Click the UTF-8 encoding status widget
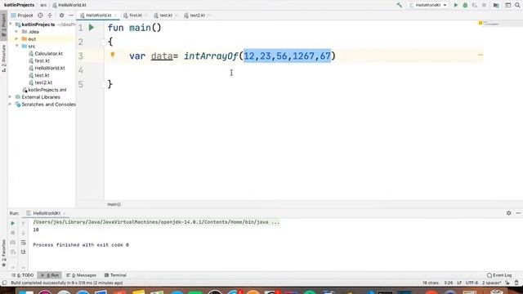The width and height of the screenshot is (523, 294). (472, 283)
